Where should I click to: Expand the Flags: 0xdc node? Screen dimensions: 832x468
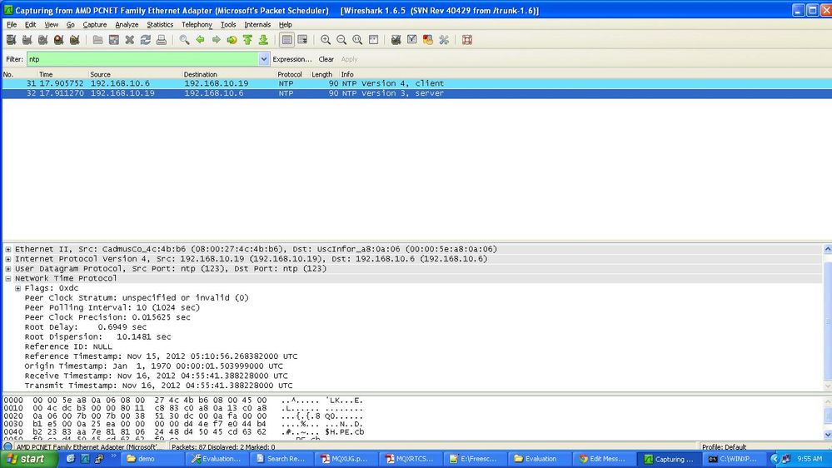(x=17, y=288)
